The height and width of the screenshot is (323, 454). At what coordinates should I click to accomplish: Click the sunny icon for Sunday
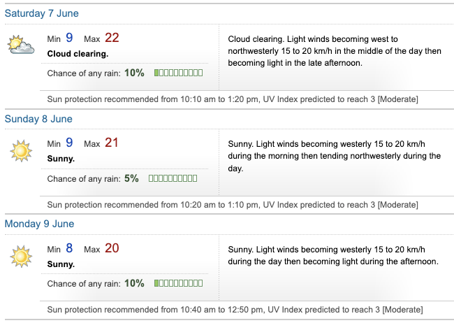coord(20,151)
